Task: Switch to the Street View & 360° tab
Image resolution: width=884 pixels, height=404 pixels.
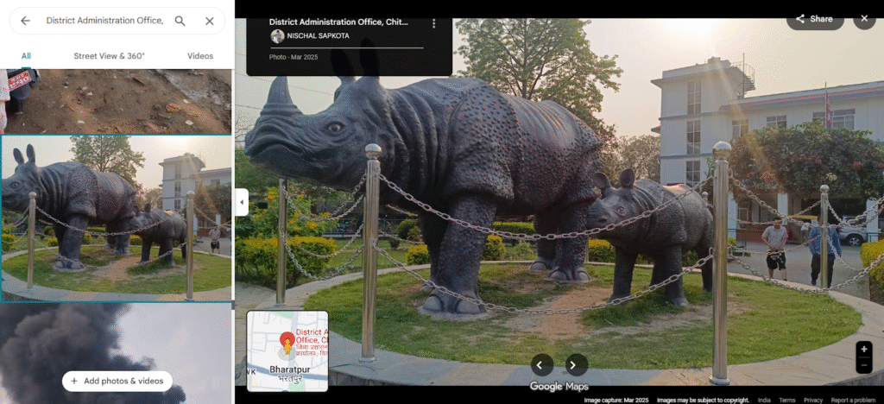Action: pyautogui.click(x=109, y=56)
